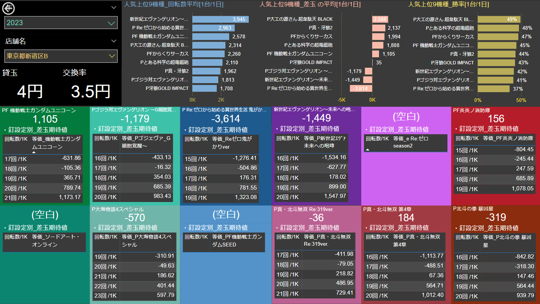Click the 48% bar for Pとある科学の超電磁砲
The width and height of the screenshot is (540, 304).
click(499, 28)
